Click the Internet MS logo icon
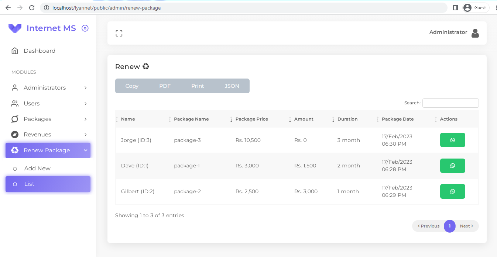 point(15,28)
